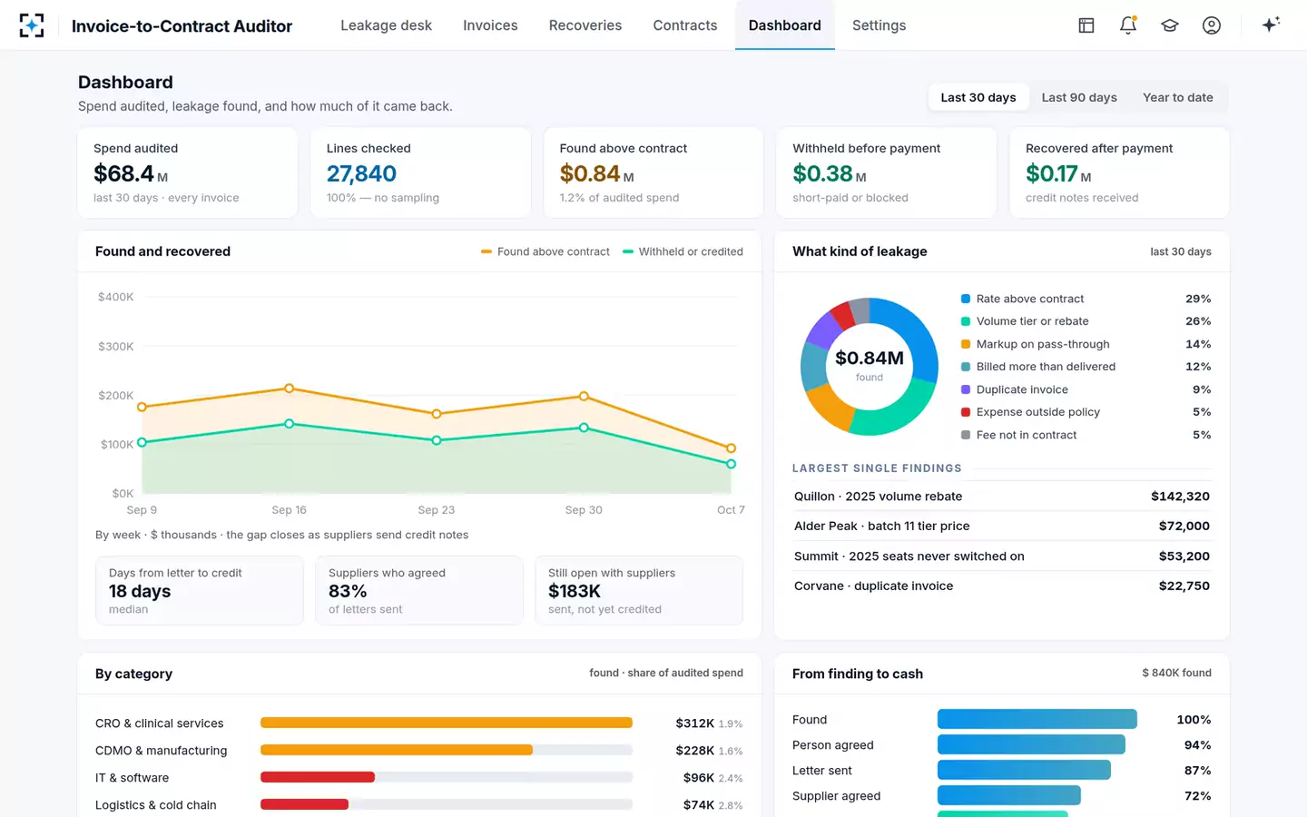Click the CDMO & manufacturing category label
The height and width of the screenshot is (817, 1307).
coord(162,751)
